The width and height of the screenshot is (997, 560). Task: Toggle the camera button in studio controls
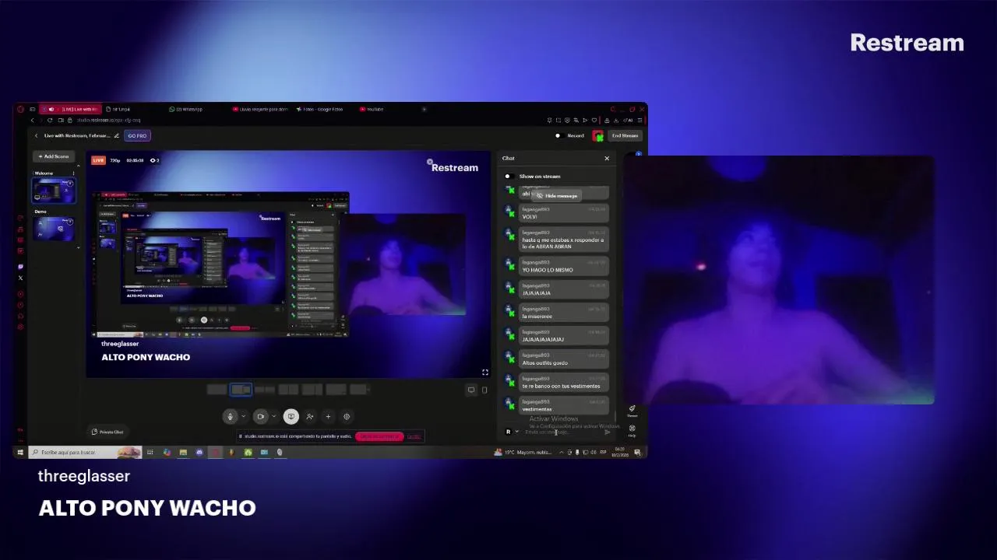(x=261, y=416)
